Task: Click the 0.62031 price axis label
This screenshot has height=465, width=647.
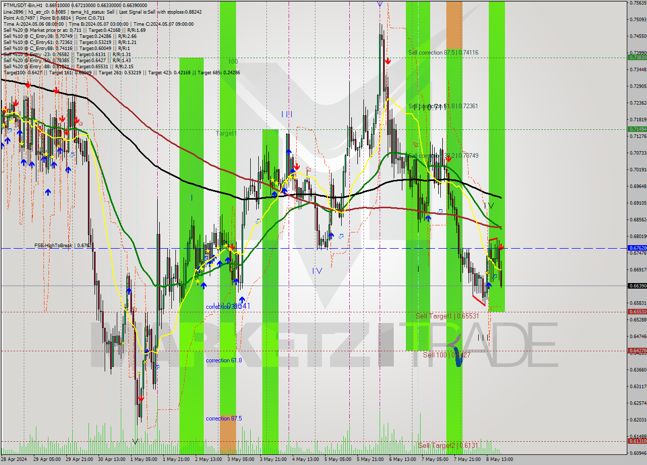Action: (x=638, y=420)
